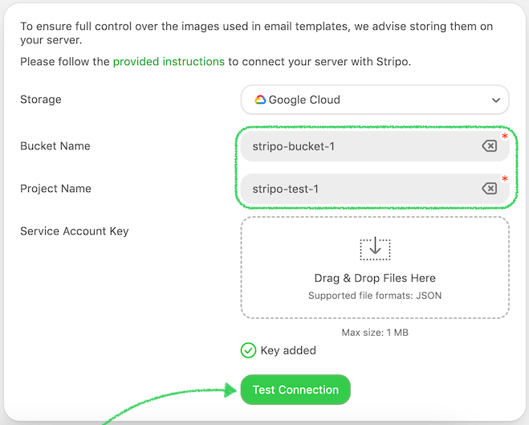The image size is (529, 425).
Task: Clear the Project Name field with backspace icon
Action: click(x=488, y=189)
